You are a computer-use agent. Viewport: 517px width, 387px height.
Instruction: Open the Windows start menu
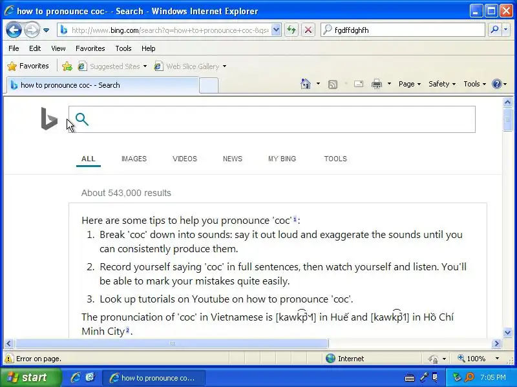30,377
